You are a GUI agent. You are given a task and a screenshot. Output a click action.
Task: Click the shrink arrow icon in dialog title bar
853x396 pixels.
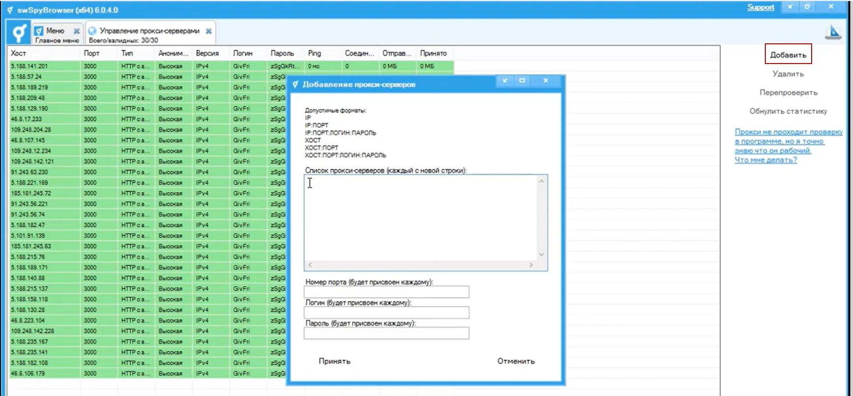pyautogui.click(x=505, y=80)
